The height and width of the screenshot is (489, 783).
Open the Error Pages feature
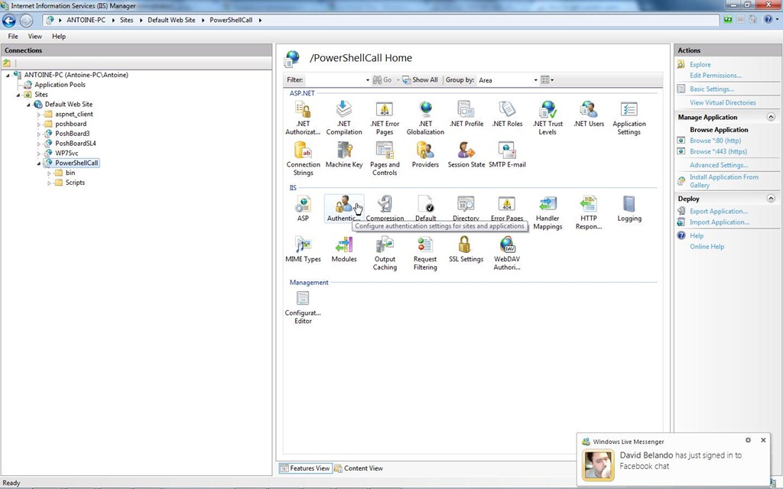[508, 209]
